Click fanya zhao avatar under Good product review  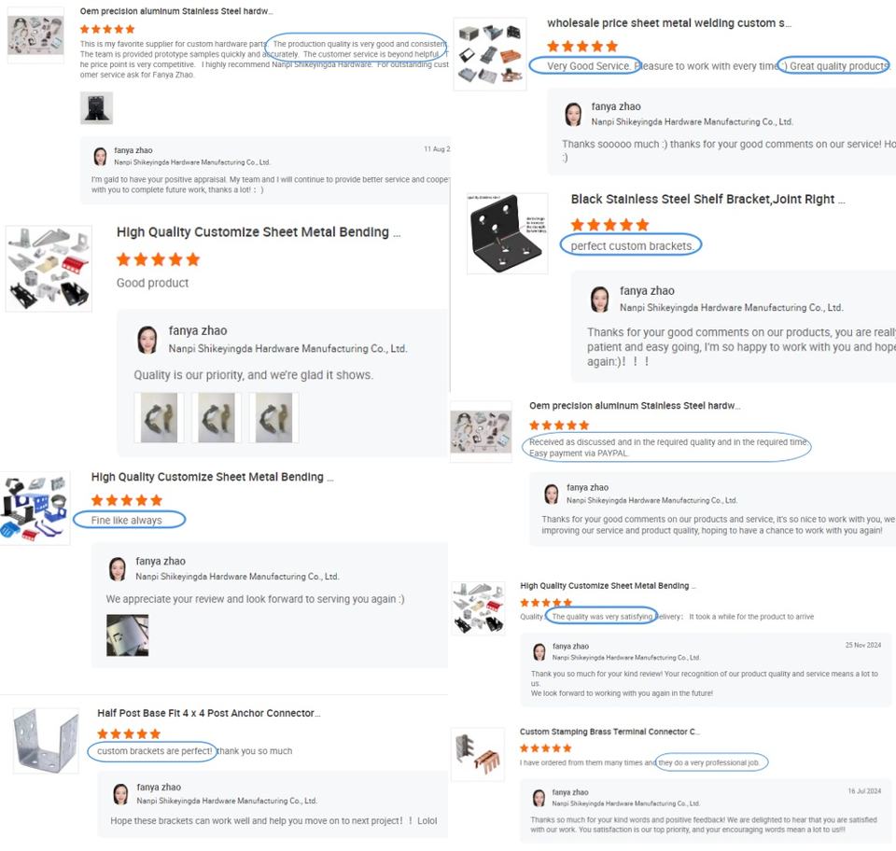point(147,340)
